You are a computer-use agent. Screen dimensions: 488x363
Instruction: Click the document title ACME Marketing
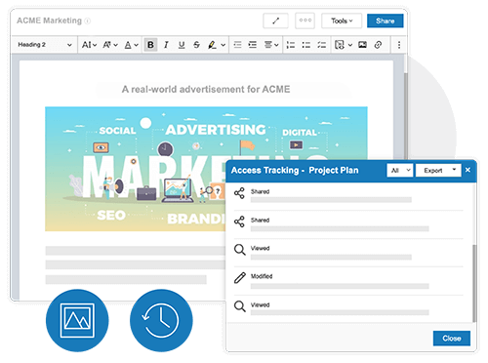point(49,20)
